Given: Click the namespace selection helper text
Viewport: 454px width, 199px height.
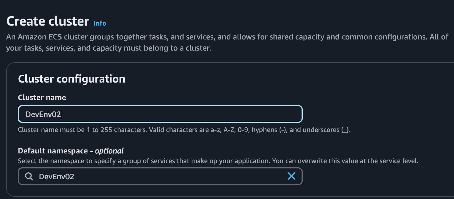Looking at the screenshot, I should click(218, 161).
